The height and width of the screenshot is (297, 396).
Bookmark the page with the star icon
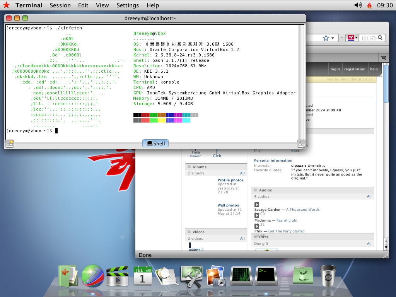326,38
